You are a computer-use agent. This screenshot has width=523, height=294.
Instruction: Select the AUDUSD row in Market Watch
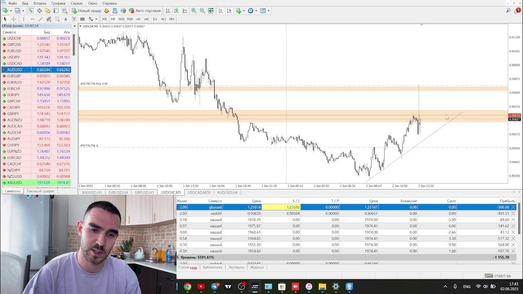[x=36, y=70]
